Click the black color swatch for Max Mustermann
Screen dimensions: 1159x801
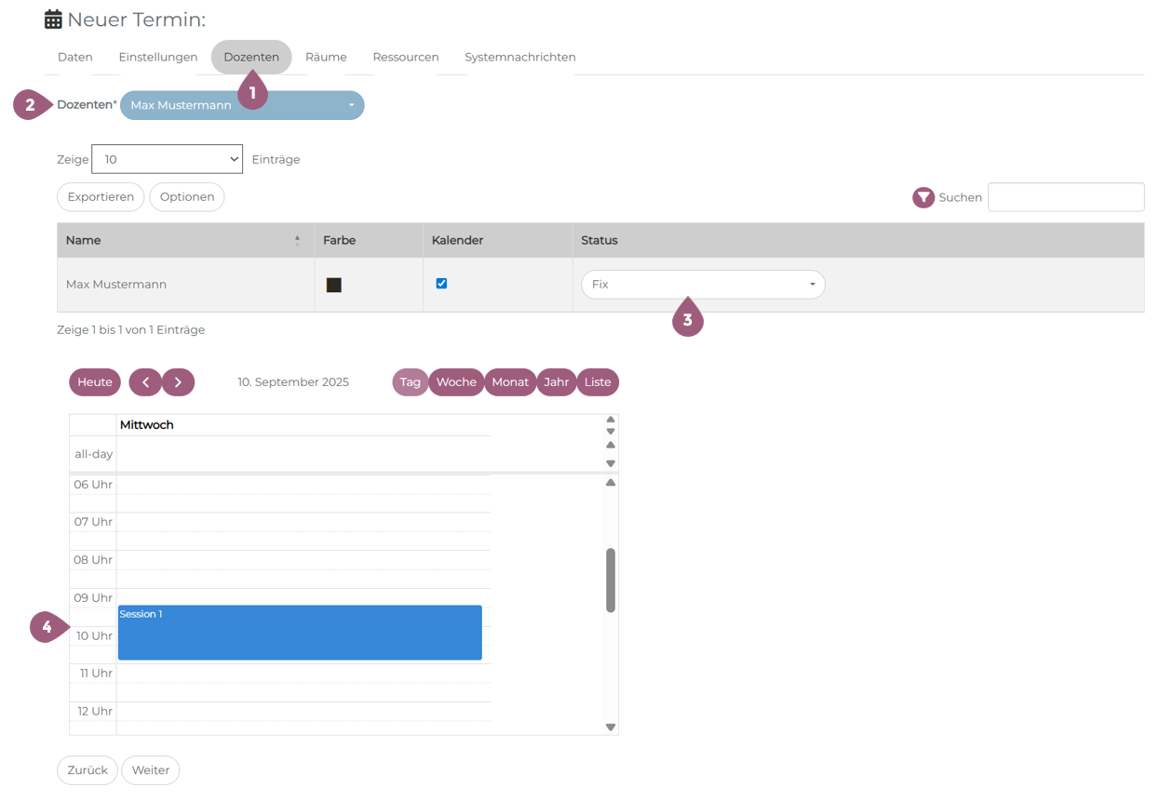(333, 285)
